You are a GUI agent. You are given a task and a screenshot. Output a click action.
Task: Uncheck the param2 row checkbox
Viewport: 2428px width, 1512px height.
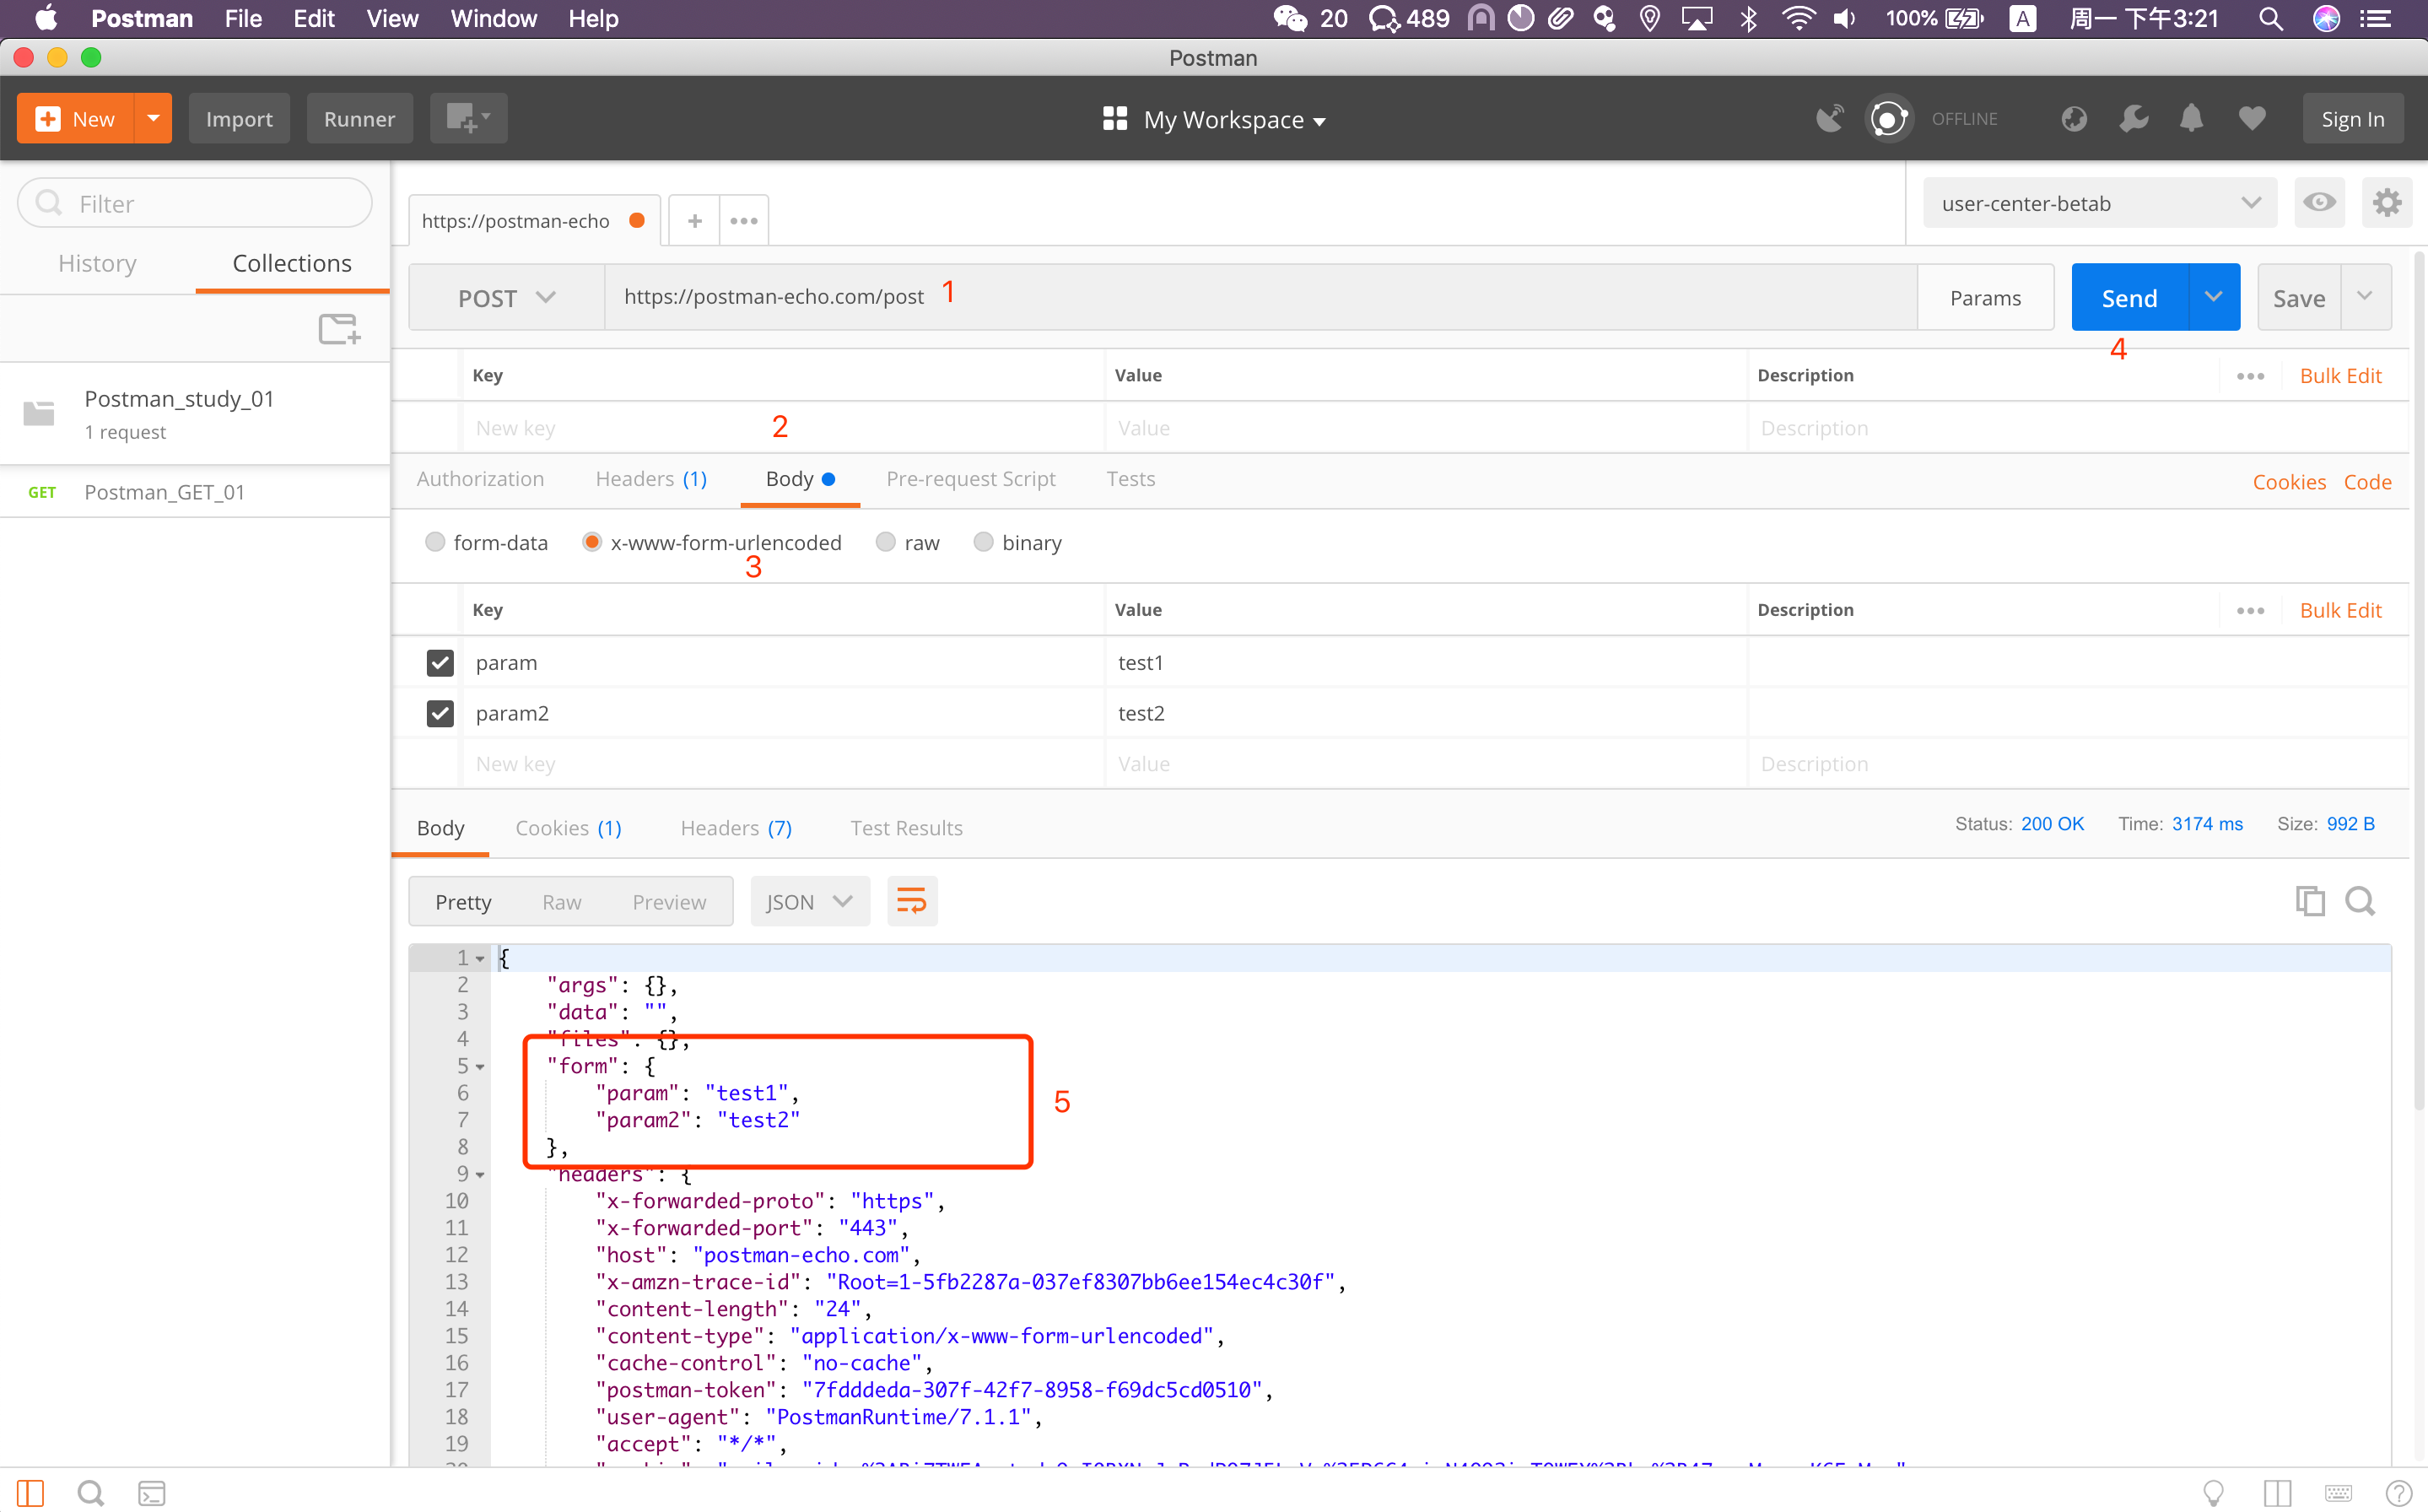440,714
